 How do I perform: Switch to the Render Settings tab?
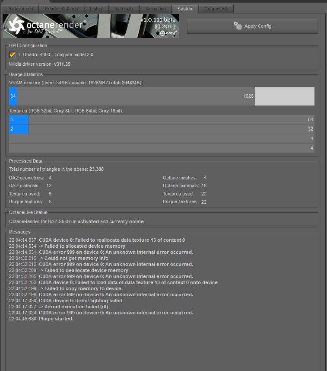[x=61, y=9]
